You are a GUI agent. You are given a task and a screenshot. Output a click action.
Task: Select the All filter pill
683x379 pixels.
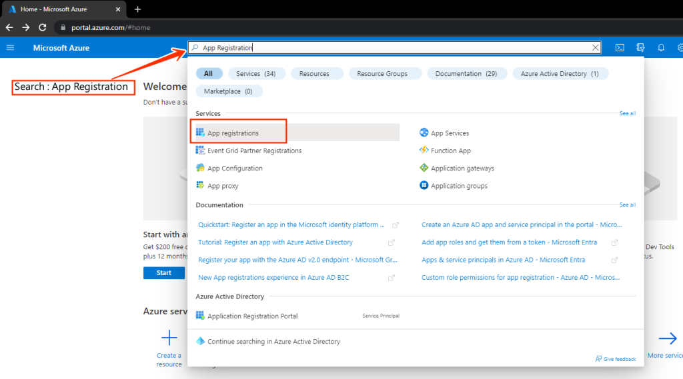tap(209, 73)
